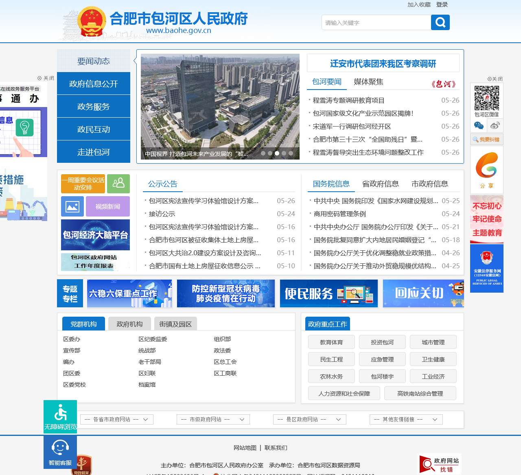The width and height of the screenshot is (521, 475).
Task: Open the WeChat icon under QR code
Action: (x=479, y=125)
